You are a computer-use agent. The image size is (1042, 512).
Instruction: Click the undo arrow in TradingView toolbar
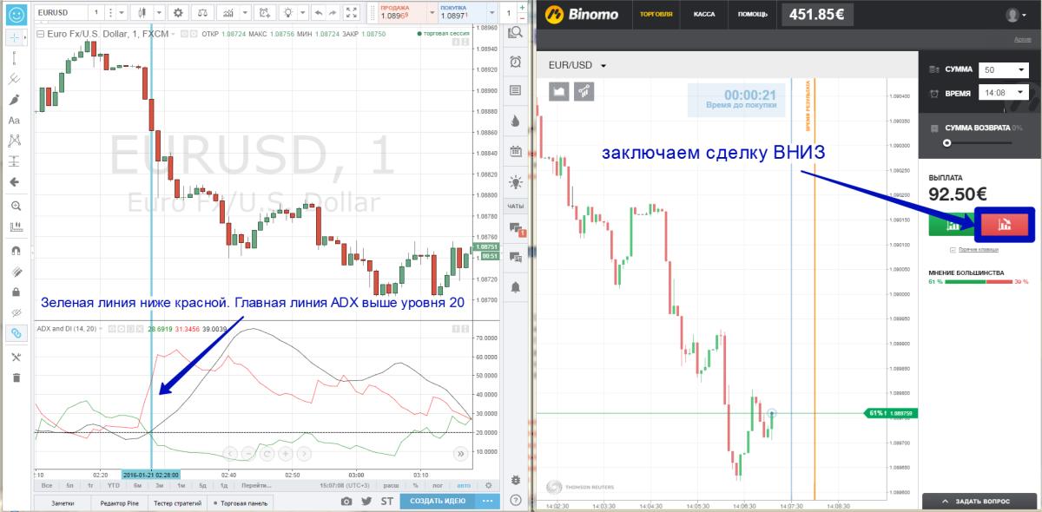coord(319,13)
